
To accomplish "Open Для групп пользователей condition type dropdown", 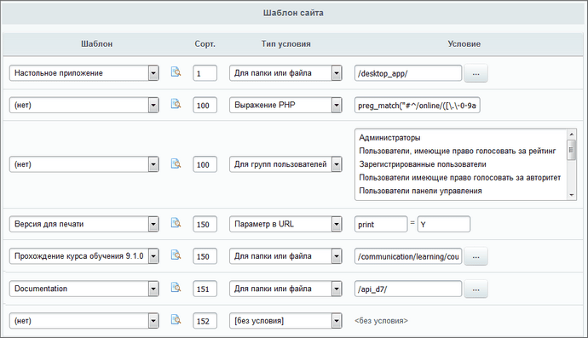I will [x=285, y=164].
